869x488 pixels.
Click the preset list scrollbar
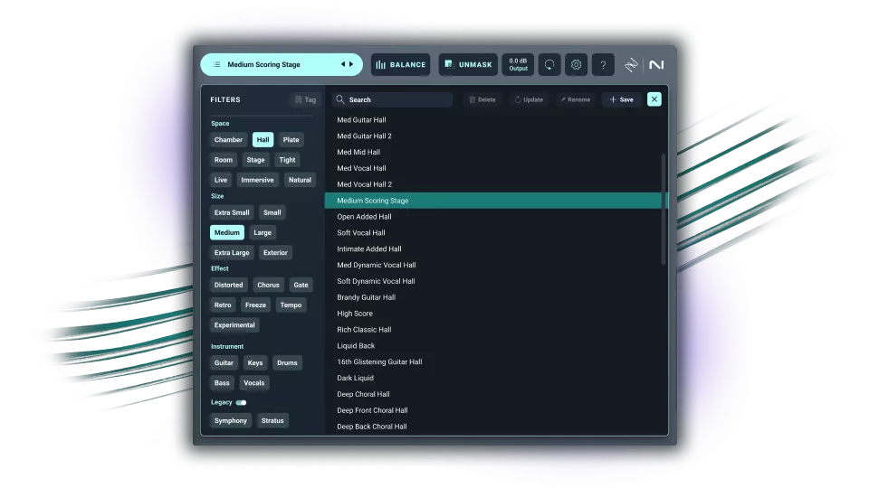664,209
